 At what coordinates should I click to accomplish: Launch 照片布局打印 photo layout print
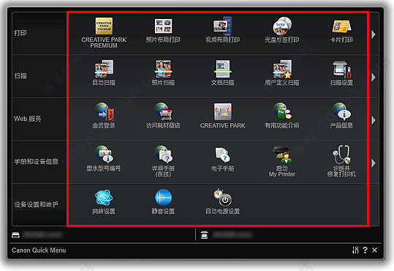tap(163, 26)
